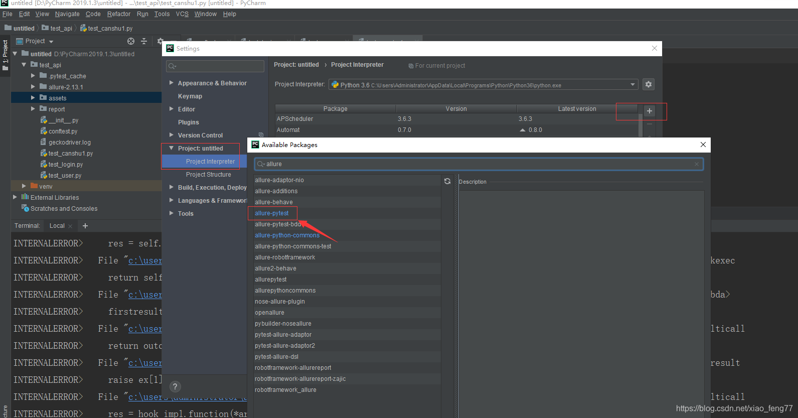The image size is (798, 418).
Task: Expand the venv folder
Action: tap(24, 186)
